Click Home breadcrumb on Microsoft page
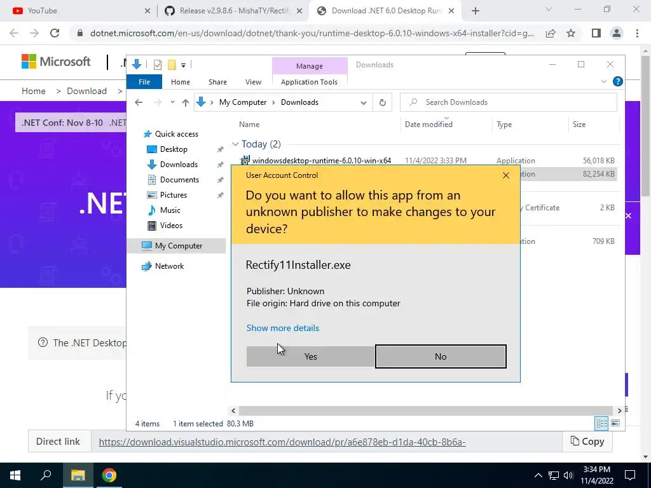 [x=34, y=91]
